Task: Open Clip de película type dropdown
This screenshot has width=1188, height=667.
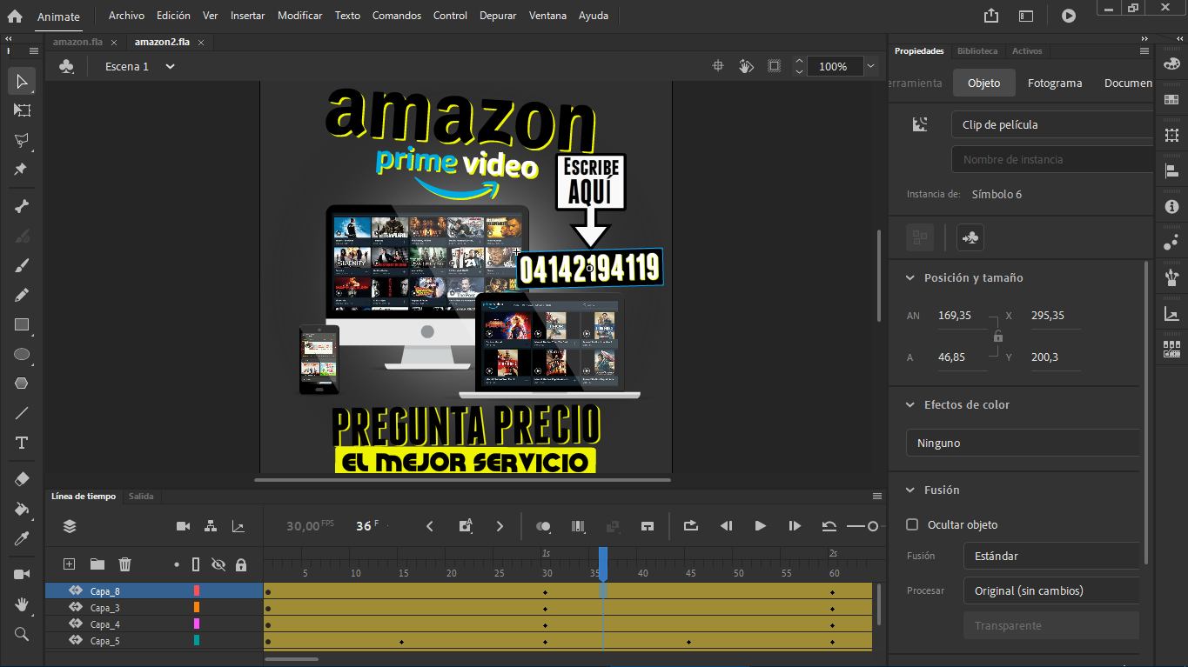Action: [x=1052, y=124]
